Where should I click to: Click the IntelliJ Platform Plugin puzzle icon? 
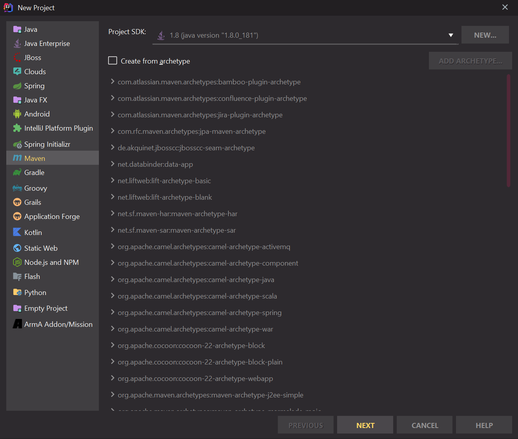tap(17, 128)
